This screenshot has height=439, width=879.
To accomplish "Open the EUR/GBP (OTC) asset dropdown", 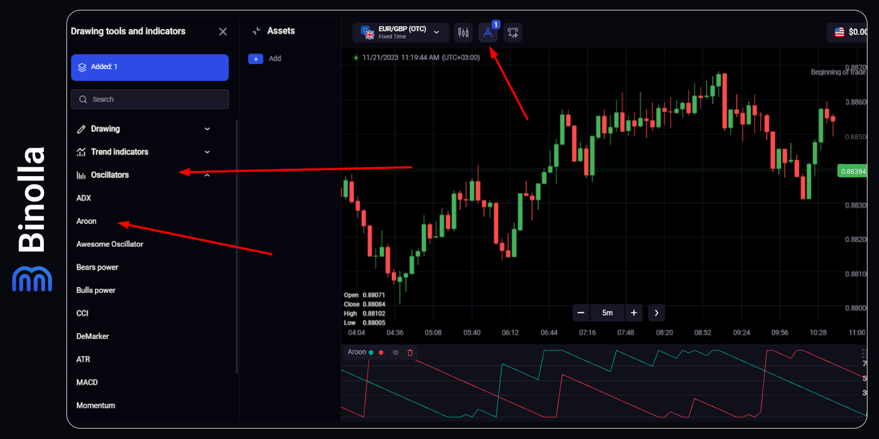I will (400, 32).
